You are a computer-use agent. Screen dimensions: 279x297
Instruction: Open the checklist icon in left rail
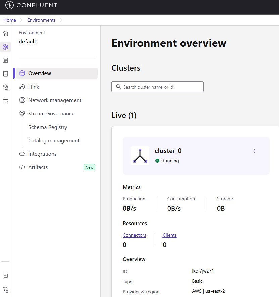[5, 74]
